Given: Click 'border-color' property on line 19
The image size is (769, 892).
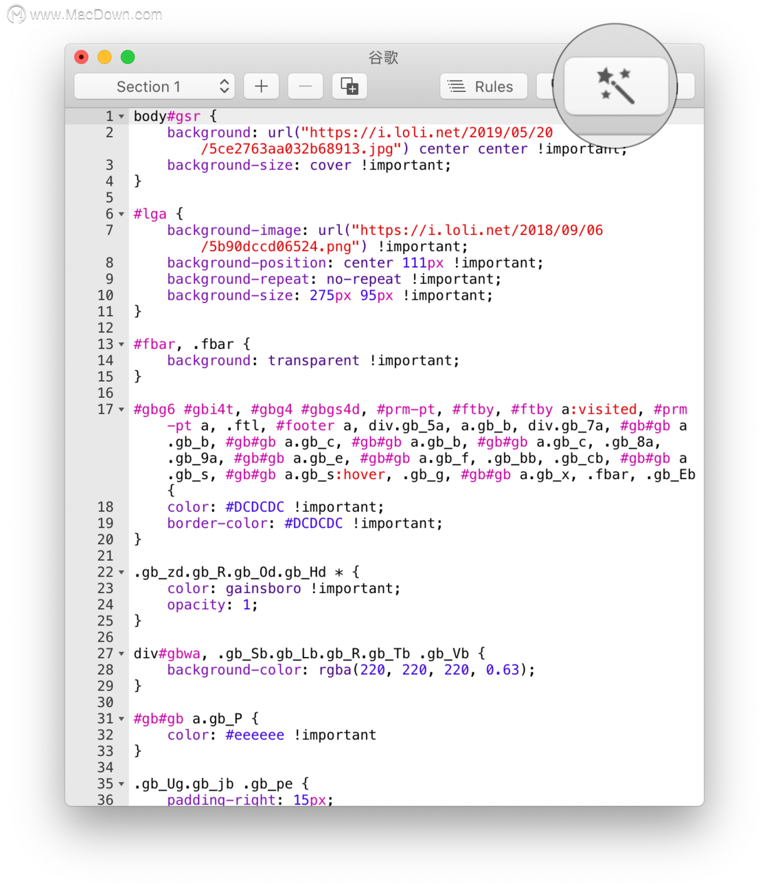Looking at the screenshot, I should pos(217,524).
